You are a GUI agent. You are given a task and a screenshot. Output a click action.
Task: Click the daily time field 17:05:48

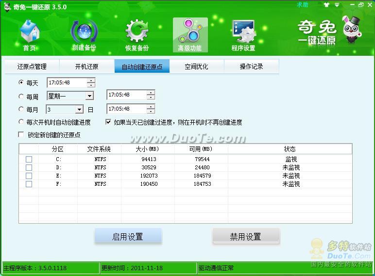point(67,82)
